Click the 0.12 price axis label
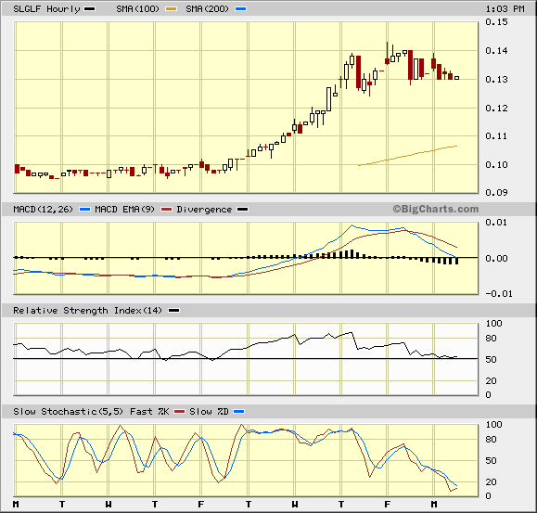 point(496,109)
